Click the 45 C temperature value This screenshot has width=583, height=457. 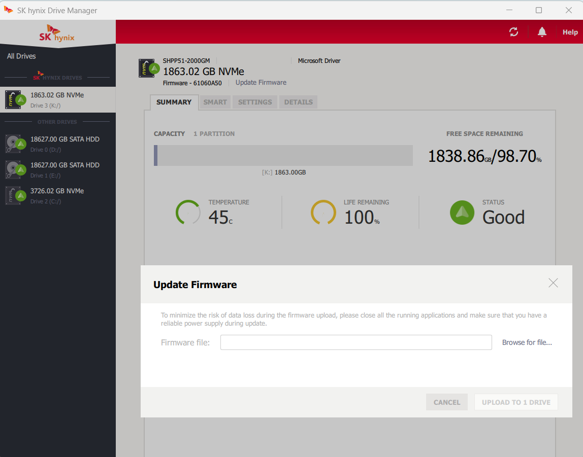click(x=220, y=217)
